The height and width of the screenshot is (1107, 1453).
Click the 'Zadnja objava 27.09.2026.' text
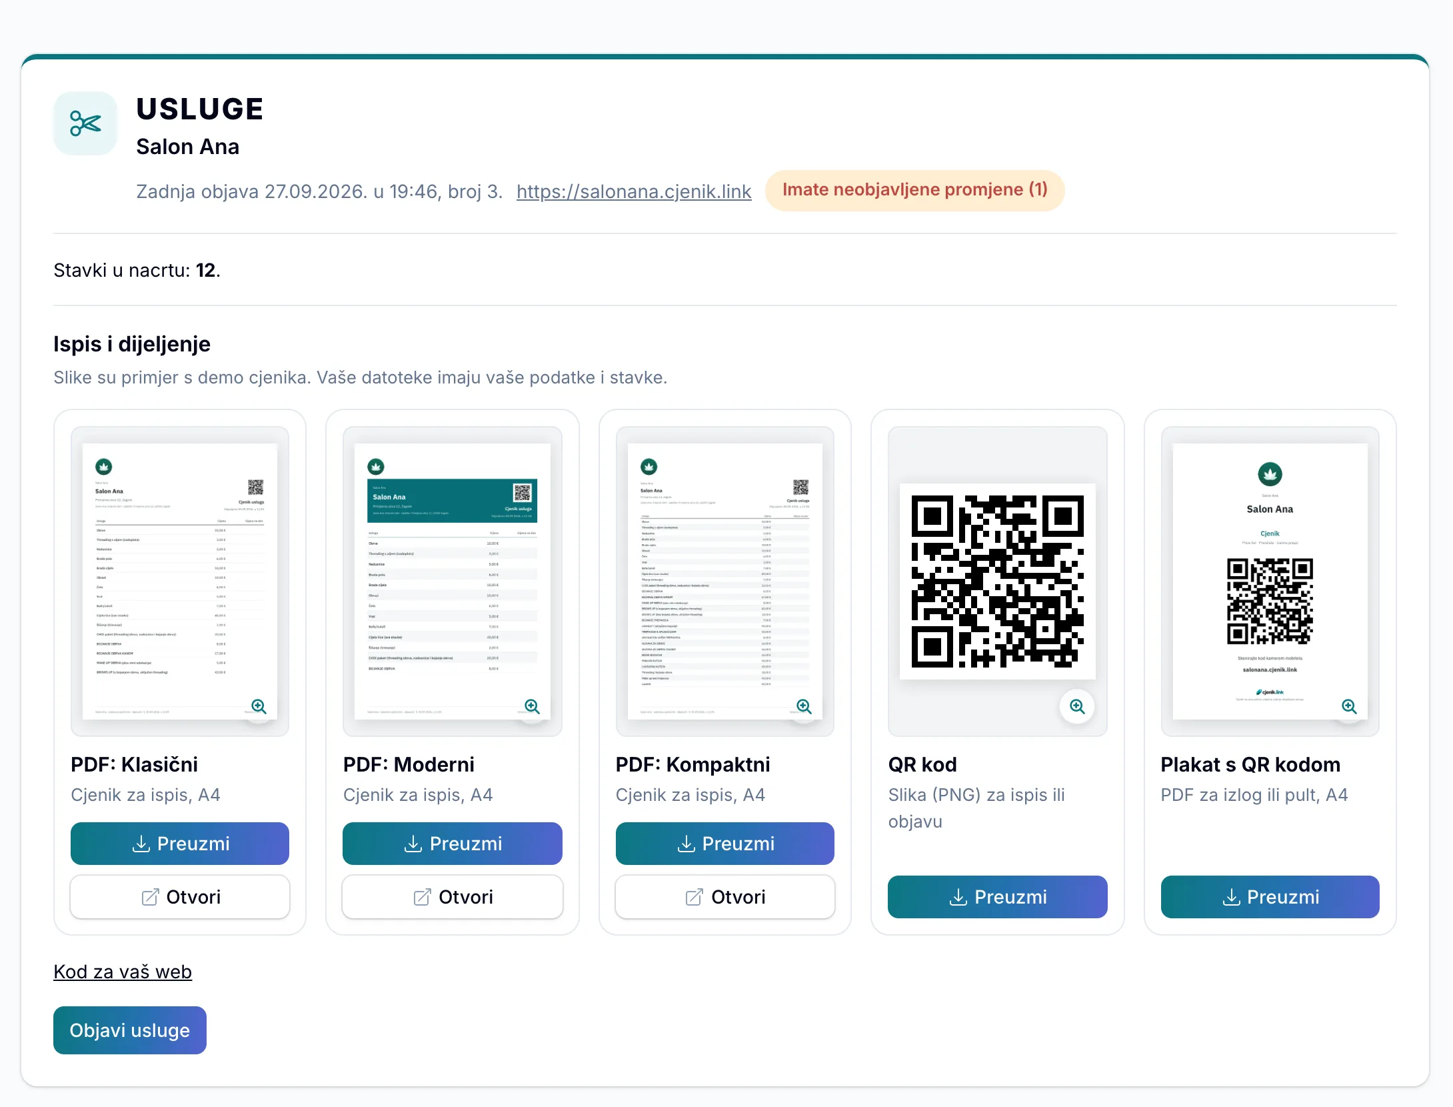pos(252,191)
